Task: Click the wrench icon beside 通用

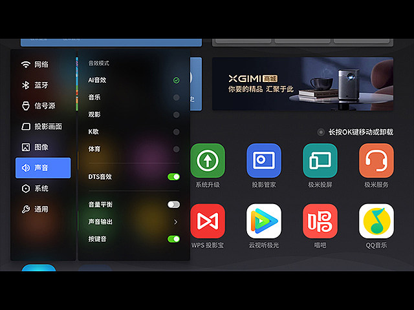Action: point(26,209)
